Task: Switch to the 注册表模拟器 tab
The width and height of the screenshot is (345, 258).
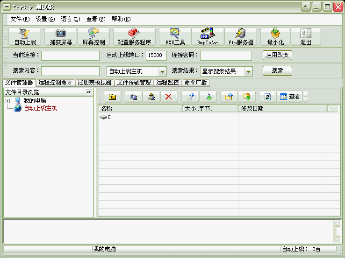Action: pyautogui.click(x=94, y=83)
